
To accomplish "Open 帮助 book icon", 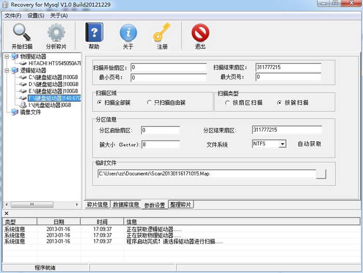I will [94, 33].
